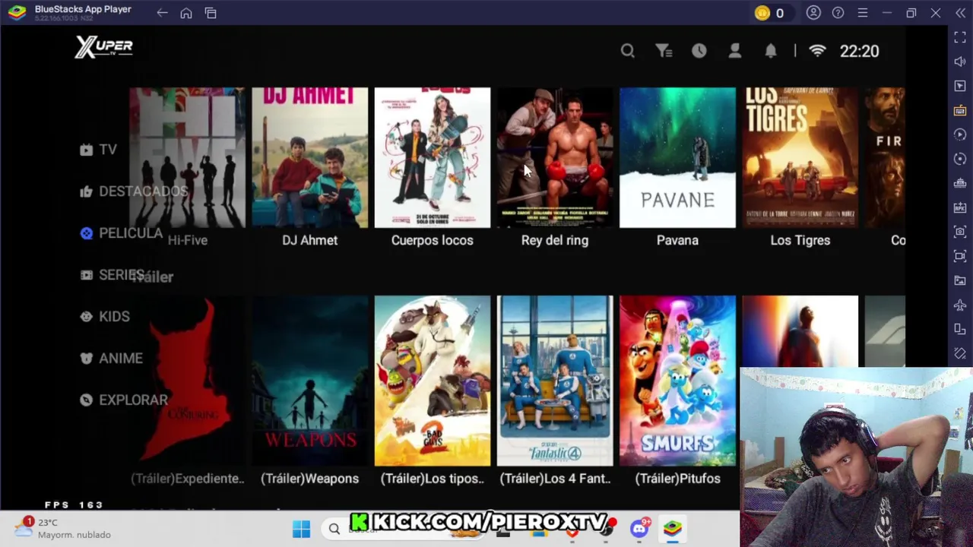Open BlueStacks media folder icon
The width and height of the screenshot is (973, 547).
pos(960,280)
